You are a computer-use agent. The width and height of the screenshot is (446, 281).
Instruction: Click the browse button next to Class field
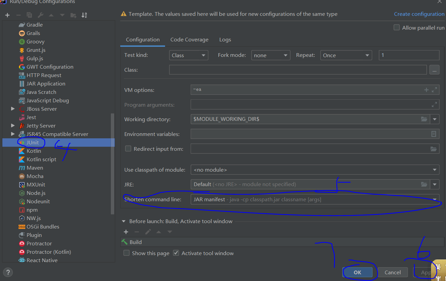coord(434,70)
